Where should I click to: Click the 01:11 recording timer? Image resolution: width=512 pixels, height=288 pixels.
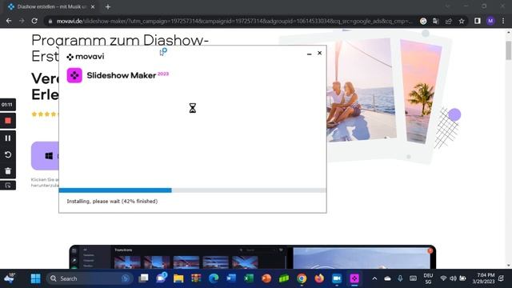click(7, 105)
